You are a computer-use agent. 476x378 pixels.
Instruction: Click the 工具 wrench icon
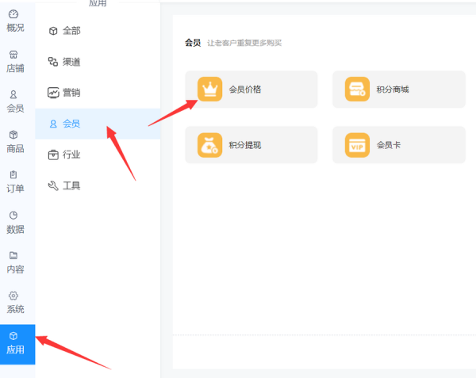tap(53, 185)
